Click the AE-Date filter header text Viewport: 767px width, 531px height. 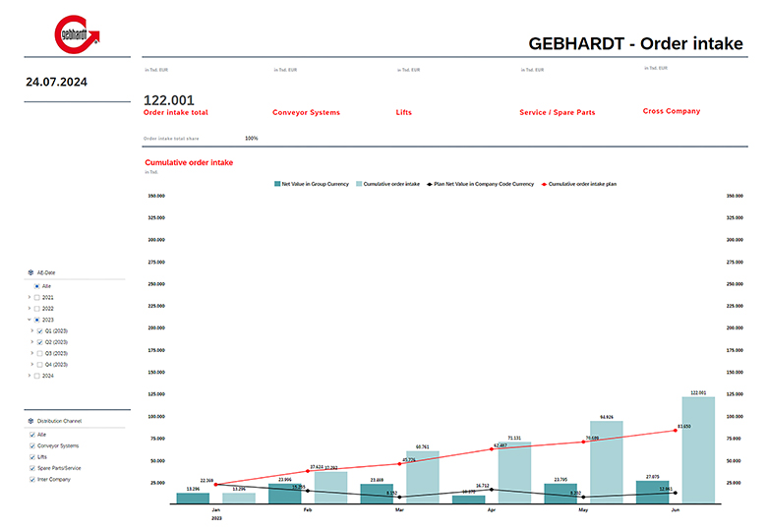coord(46,272)
